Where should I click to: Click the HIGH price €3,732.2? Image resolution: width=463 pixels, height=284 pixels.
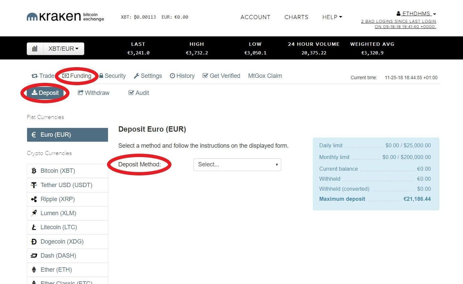[197, 53]
